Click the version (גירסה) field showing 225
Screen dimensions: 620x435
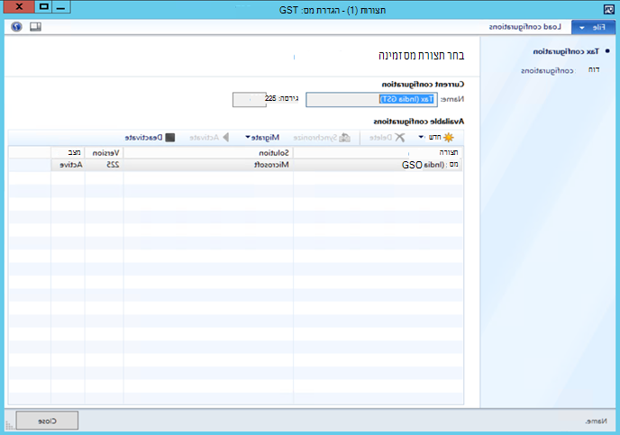click(249, 99)
